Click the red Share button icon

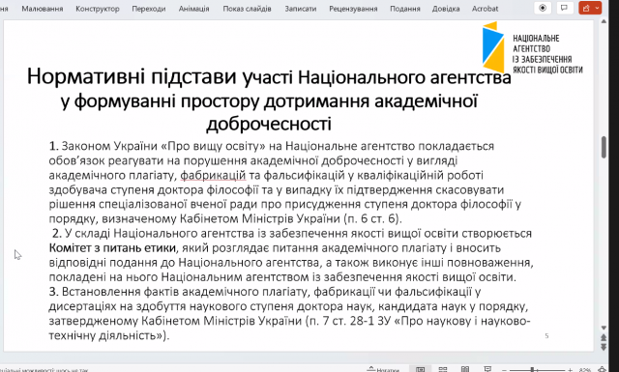click(x=586, y=8)
